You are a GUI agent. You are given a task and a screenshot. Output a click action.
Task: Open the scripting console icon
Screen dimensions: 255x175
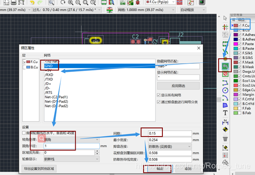click(202, 2)
